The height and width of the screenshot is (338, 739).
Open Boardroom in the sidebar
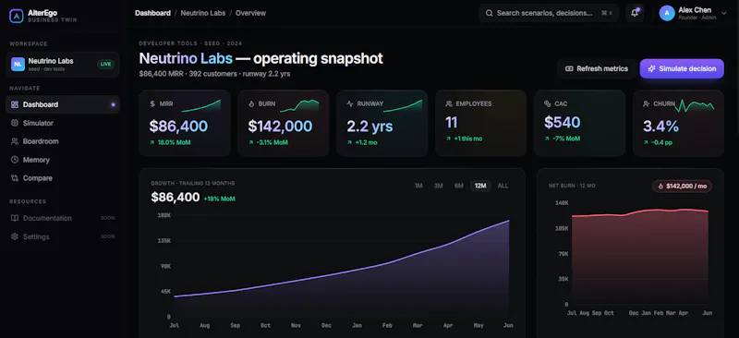click(63, 141)
